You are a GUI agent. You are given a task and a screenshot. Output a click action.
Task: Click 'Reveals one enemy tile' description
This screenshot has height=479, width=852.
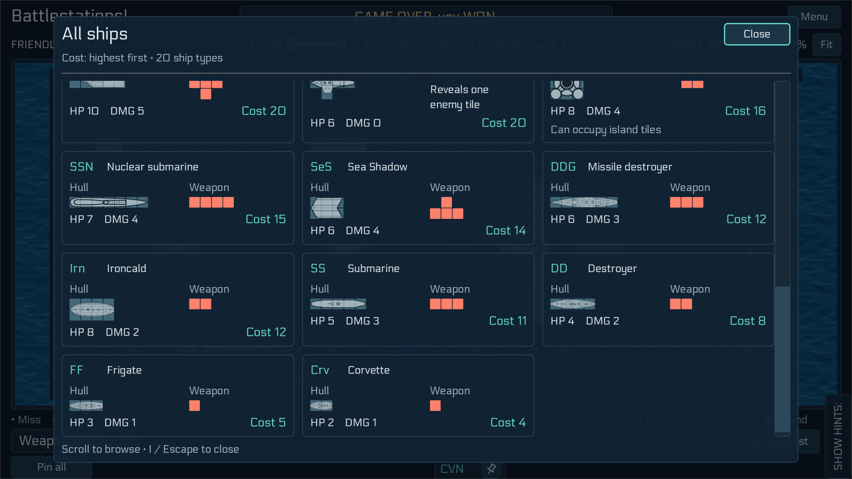click(x=459, y=97)
